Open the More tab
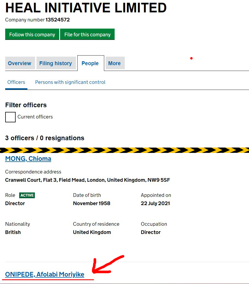This screenshot has width=249, height=284. click(114, 63)
